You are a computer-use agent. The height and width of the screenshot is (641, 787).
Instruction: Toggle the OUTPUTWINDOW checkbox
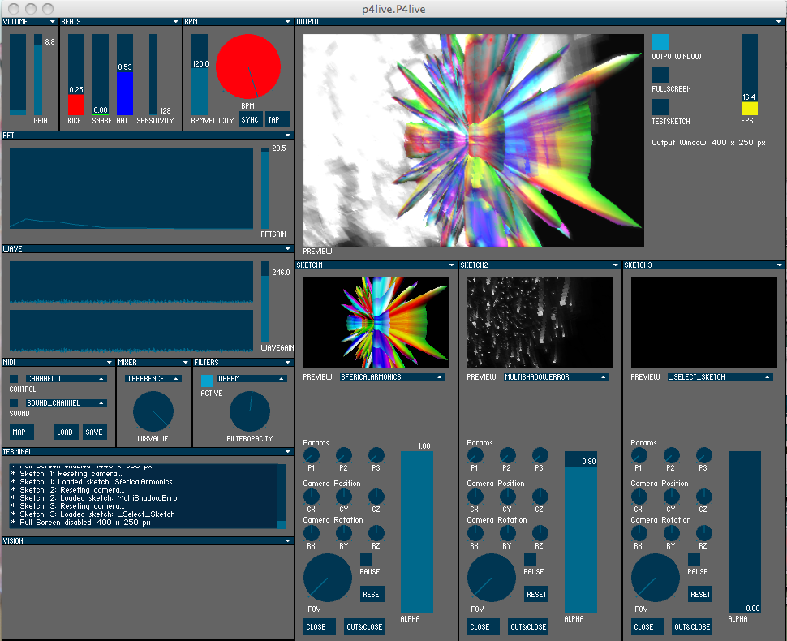tap(660, 42)
